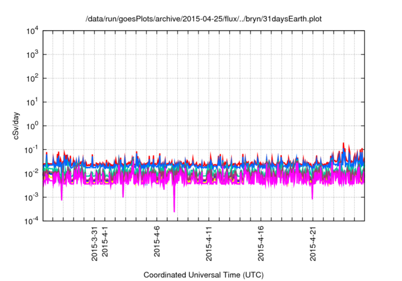Select the 10^1 y-axis tick label
The width and height of the screenshot is (402, 281).
[32, 102]
